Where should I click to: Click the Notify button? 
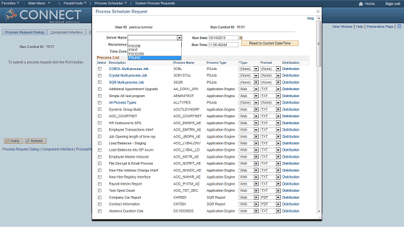[x=13, y=141]
